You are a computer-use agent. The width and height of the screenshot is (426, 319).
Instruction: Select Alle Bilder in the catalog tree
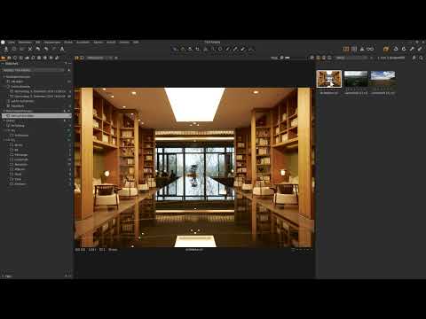pyautogui.click(x=17, y=82)
